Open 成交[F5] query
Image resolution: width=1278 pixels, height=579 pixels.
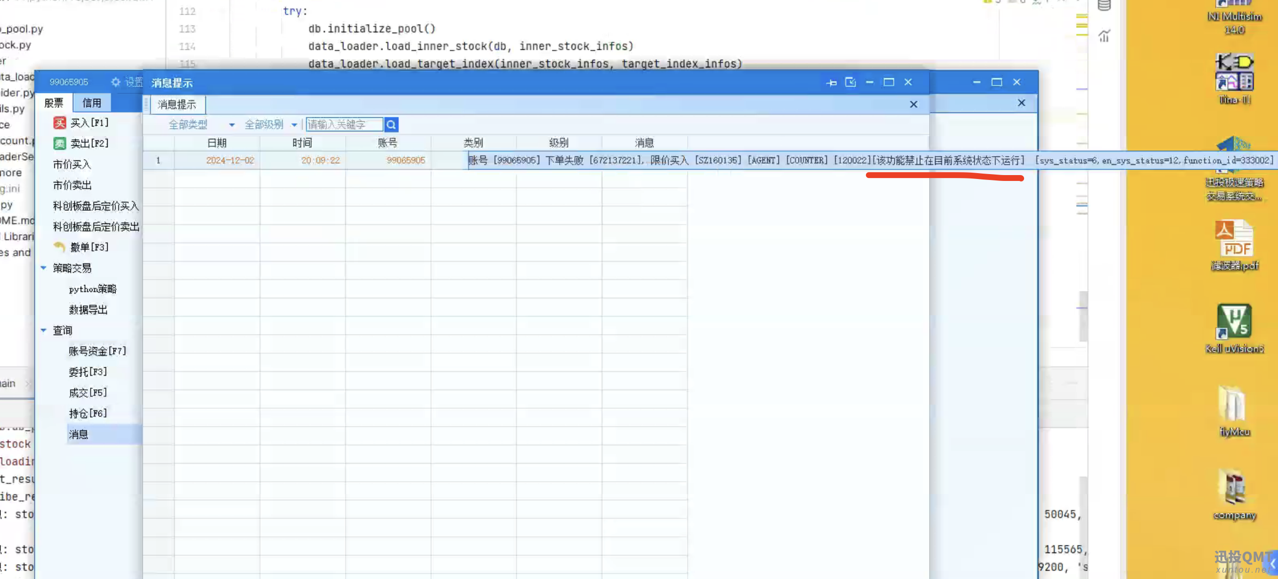click(x=88, y=393)
